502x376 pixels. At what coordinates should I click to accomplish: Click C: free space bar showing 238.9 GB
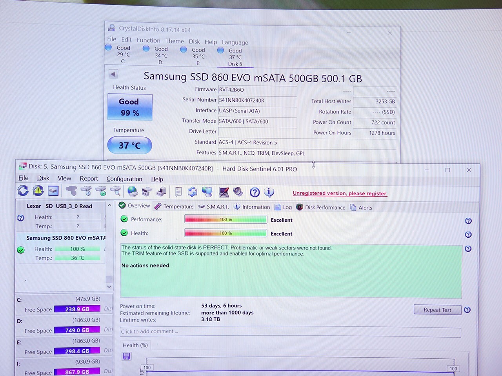pyautogui.click(x=77, y=309)
